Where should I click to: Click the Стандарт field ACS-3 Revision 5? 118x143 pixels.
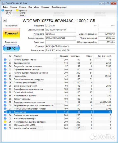click(80, 46)
